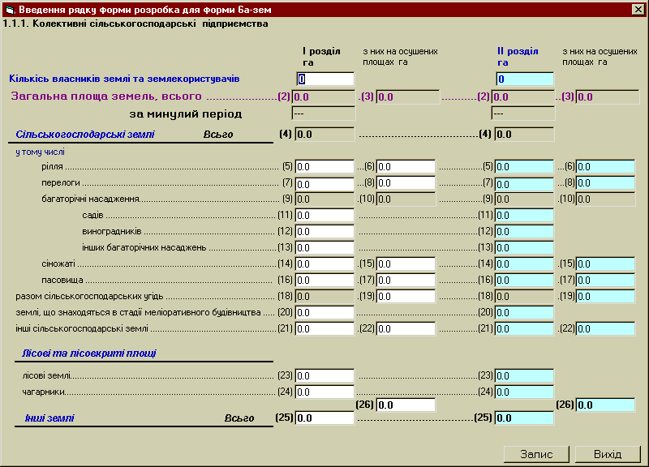649x467 pixels.
Task: Select рілля drained-area field (6) in I розділ
Action: click(406, 167)
